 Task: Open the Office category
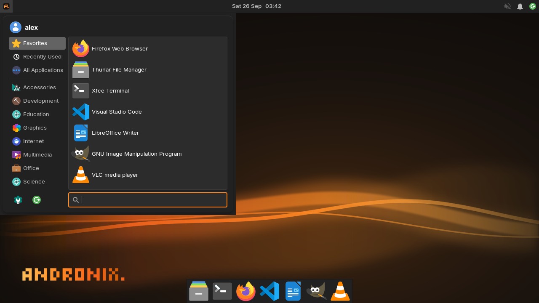pos(37,168)
